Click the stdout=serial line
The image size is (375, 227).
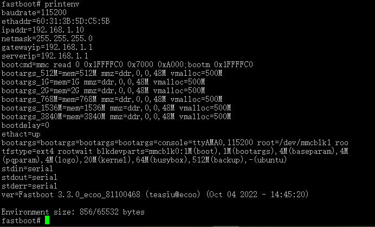click(x=29, y=177)
